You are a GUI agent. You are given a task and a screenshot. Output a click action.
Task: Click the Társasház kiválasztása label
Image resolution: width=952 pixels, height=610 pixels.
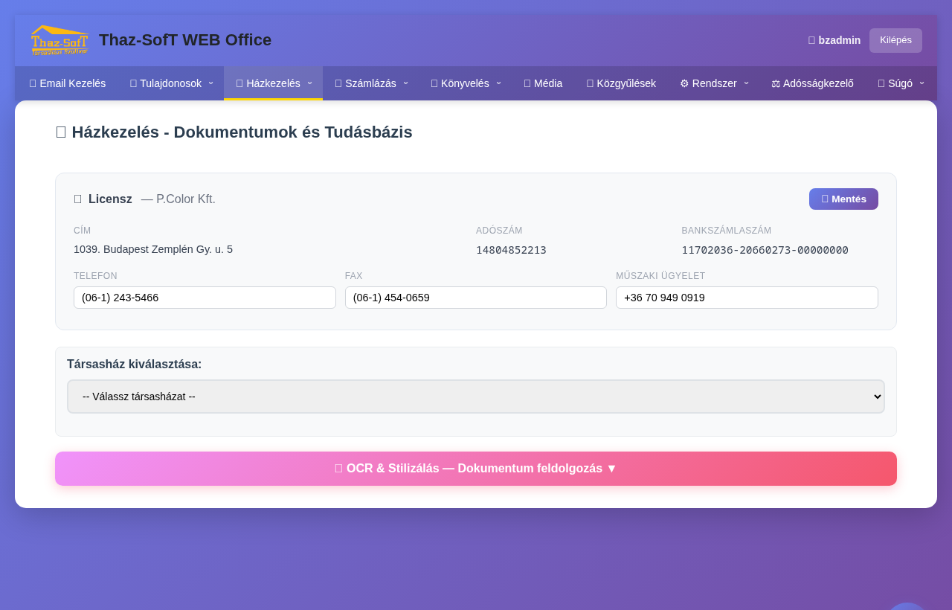pyautogui.click(x=134, y=365)
